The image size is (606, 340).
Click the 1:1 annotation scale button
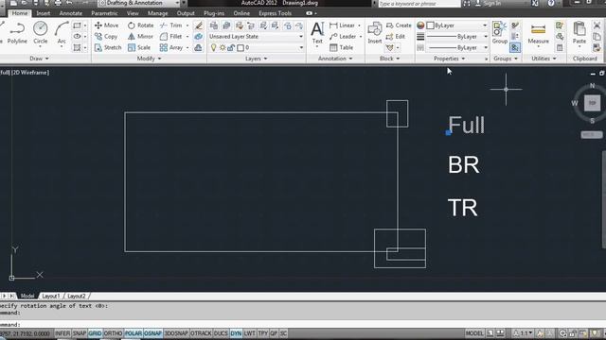pos(523,333)
